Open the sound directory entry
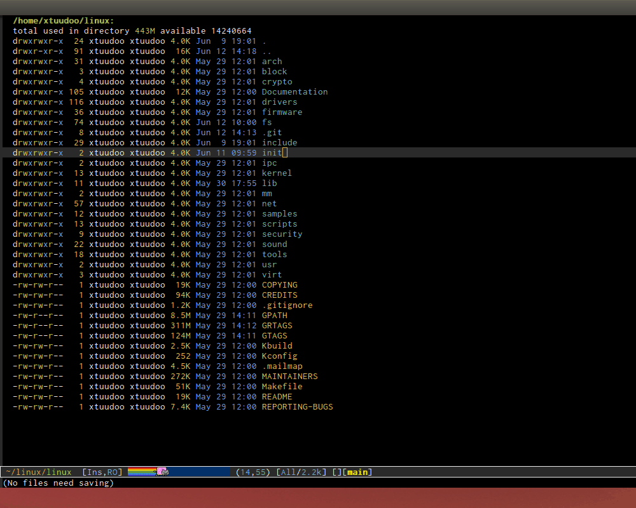The width and height of the screenshot is (636, 508). click(x=274, y=244)
